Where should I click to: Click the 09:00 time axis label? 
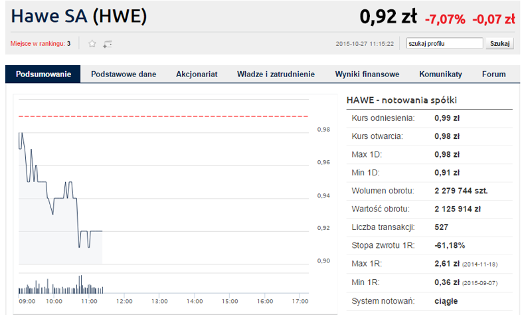27,301
